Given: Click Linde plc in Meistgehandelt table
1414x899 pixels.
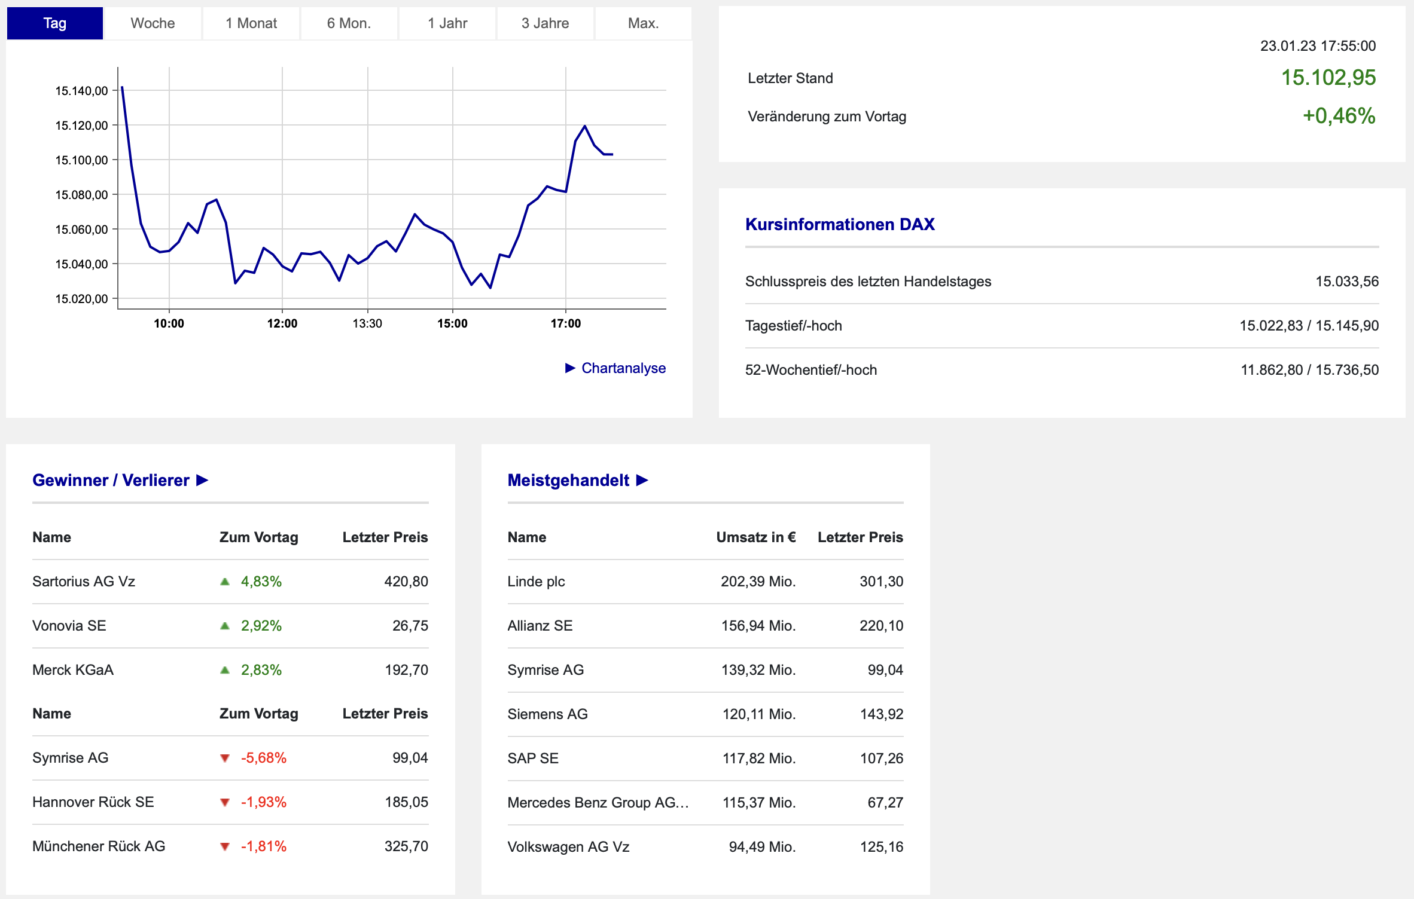Looking at the screenshot, I should click(536, 582).
